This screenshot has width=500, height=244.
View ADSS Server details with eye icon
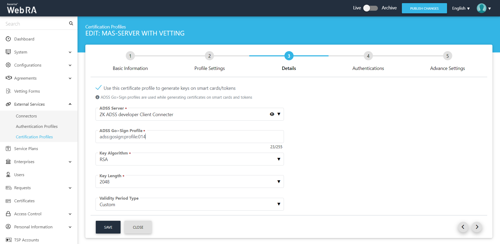coord(272,114)
